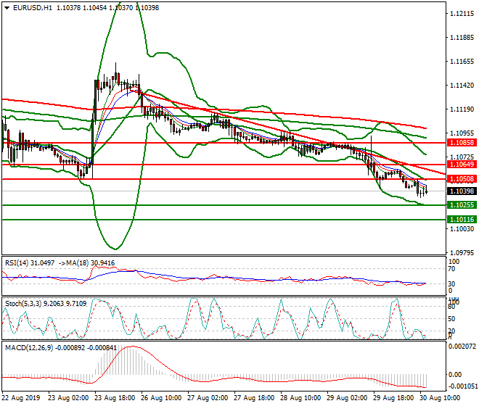Click the red 1.10508 price label

point(462,179)
